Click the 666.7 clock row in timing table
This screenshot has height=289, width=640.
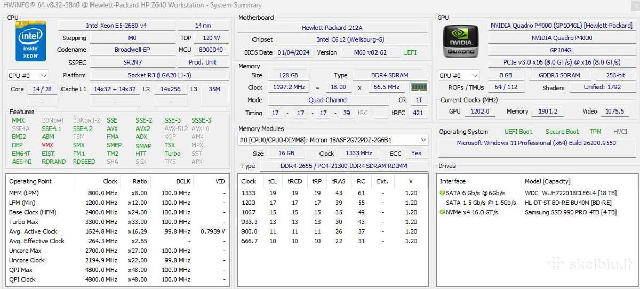[333, 241]
